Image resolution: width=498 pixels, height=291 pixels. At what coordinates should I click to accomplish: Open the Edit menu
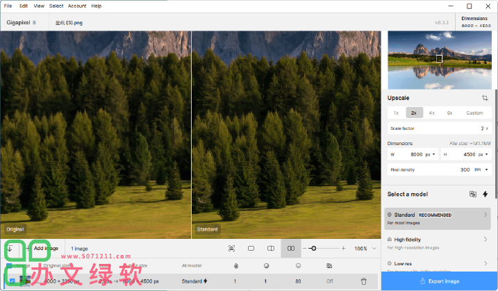pyautogui.click(x=24, y=6)
